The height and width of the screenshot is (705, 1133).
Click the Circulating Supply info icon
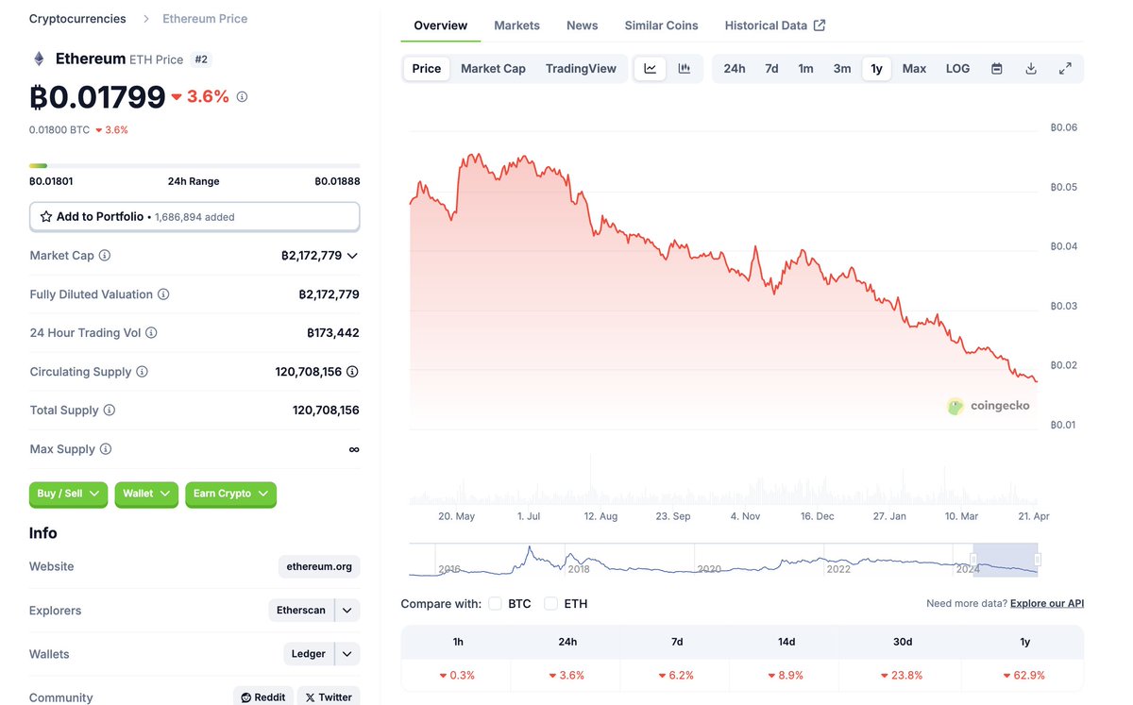pyautogui.click(x=142, y=372)
